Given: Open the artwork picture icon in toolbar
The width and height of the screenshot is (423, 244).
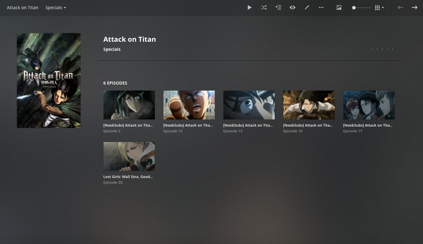Looking at the screenshot, I should (x=339, y=7).
